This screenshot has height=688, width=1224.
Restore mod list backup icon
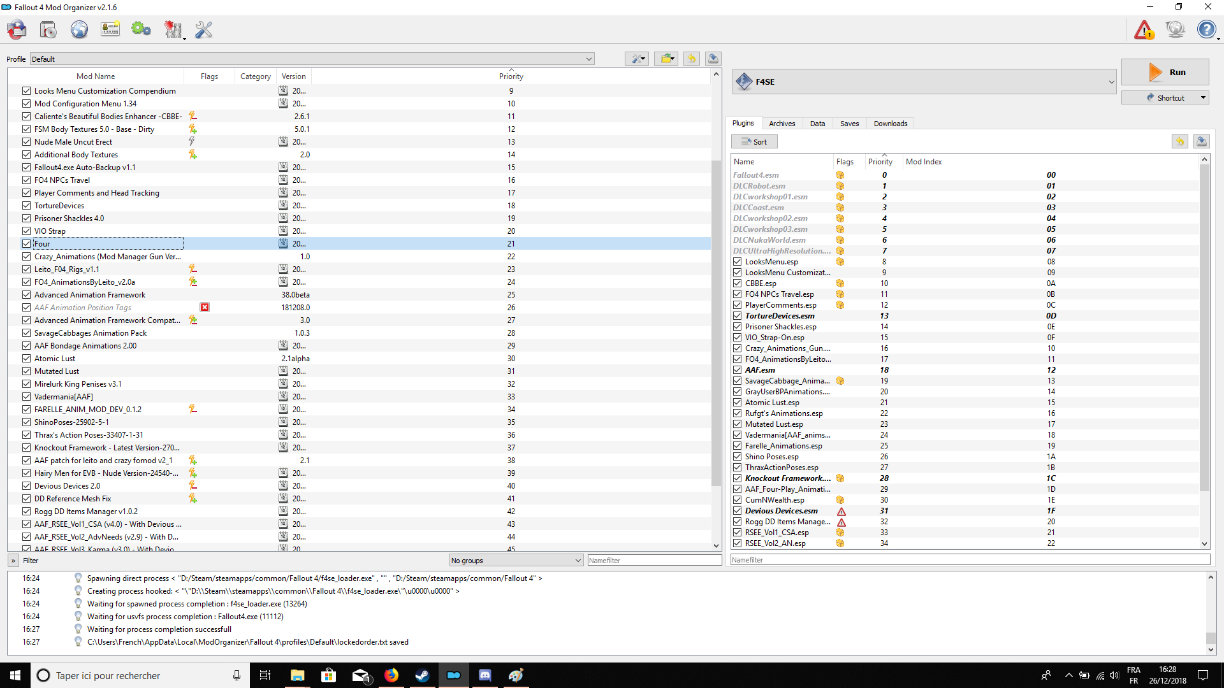(691, 59)
